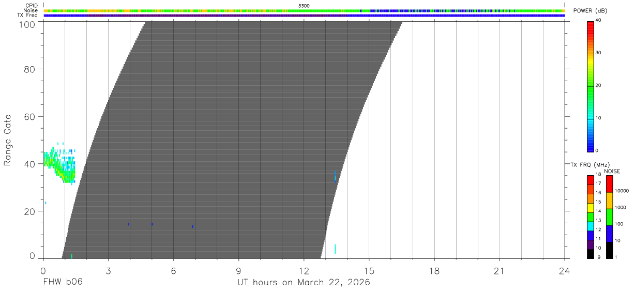This screenshot has width=635, height=293.
Task: Click the 20 label on POWER scale
Action: click(x=599, y=86)
